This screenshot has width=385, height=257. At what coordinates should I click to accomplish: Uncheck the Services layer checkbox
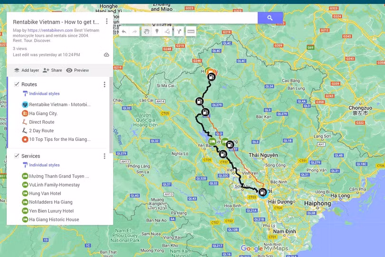tap(17, 156)
